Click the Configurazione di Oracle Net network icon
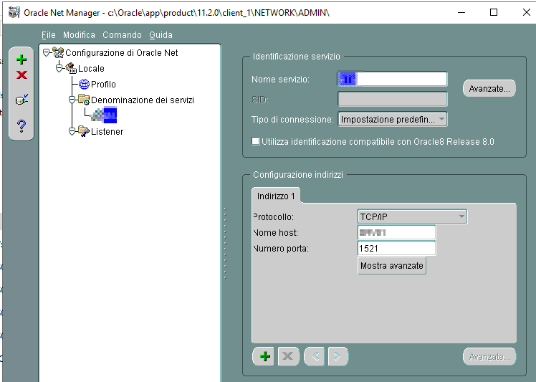Image resolution: width=536 pixels, height=382 pixels. click(58, 52)
